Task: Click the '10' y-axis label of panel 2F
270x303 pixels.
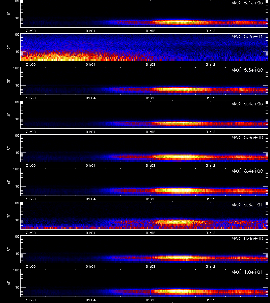Action: 17,52
